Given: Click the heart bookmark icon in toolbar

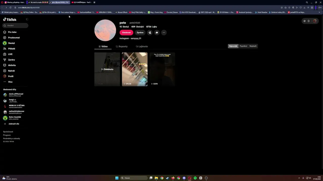Looking at the screenshot, I should coord(301,8).
